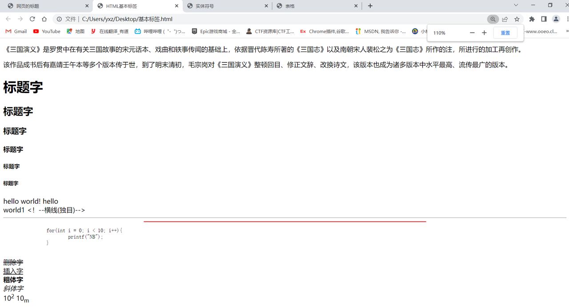Open the tab search dropdown arrow
Image resolution: width=569 pixels, height=307 pixels.
coord(516,5)
